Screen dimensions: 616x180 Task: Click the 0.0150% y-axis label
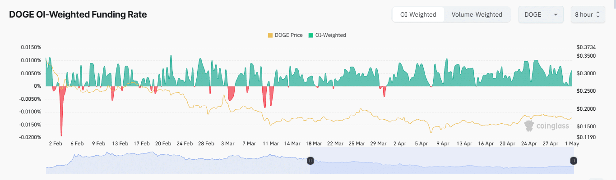click(x=31, y=47)
